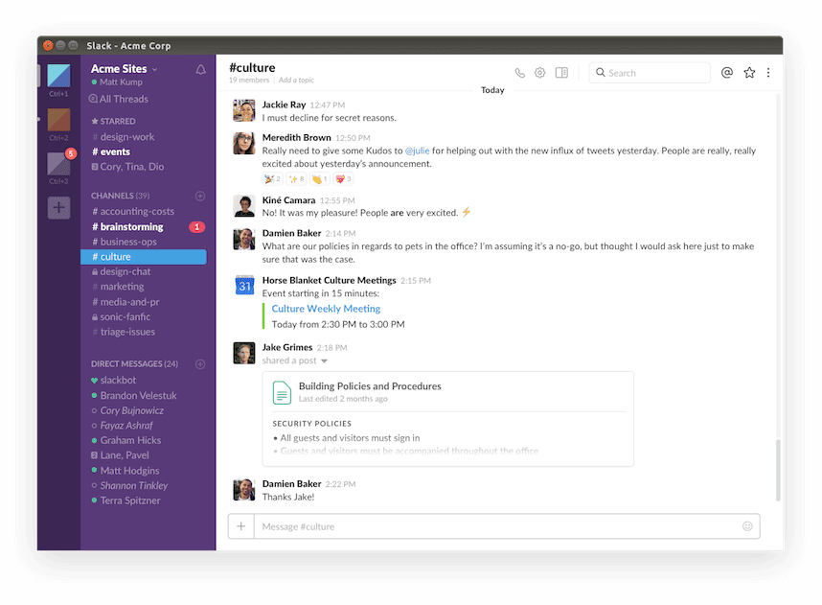Expand the Acme Sites workspace menu
This screenshot has width=822, height=605.
pos(124,69)
